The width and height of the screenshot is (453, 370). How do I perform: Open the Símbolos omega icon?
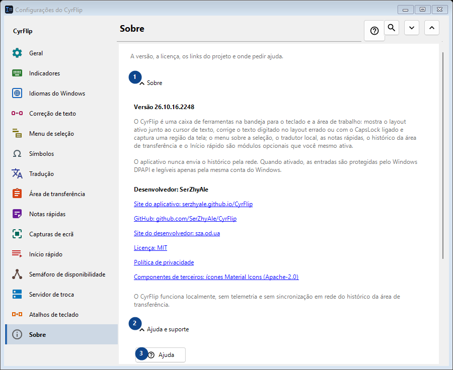click(17, 153)
